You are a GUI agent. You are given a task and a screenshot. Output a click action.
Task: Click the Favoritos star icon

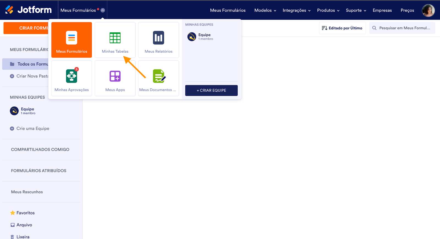click(x=12, y=213)
